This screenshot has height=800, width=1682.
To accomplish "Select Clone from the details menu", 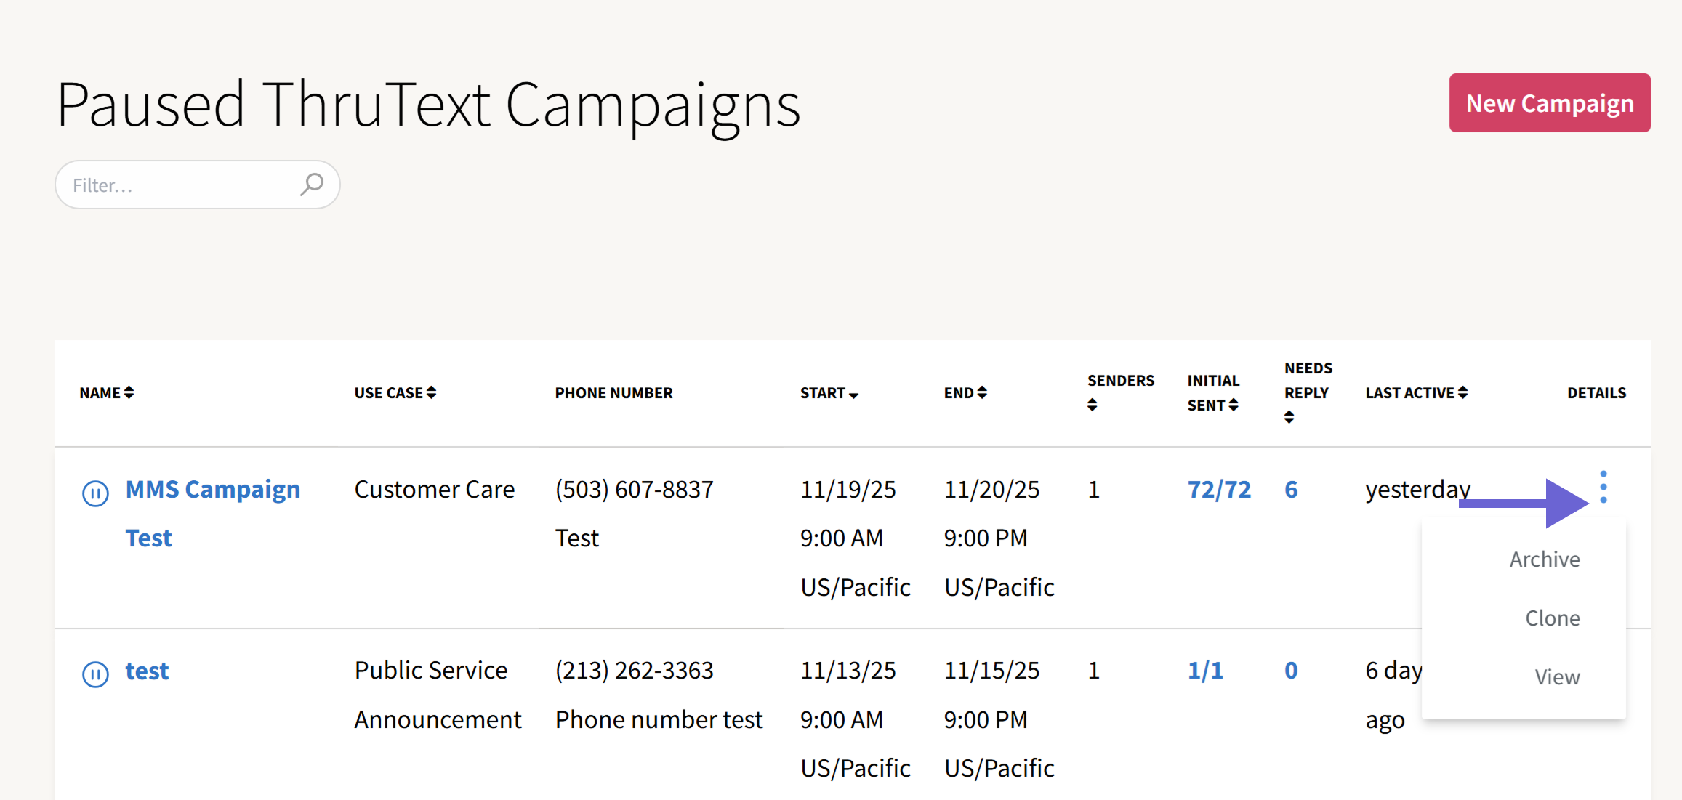I will (x=1552, y=618).
